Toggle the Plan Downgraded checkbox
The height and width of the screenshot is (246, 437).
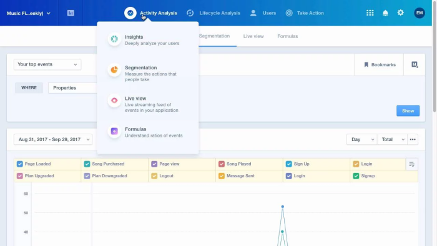point(87,176)
